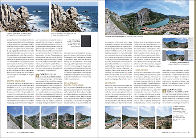
Task: Open the large panoramic photo of the river town
Action: tap(147, 18)
